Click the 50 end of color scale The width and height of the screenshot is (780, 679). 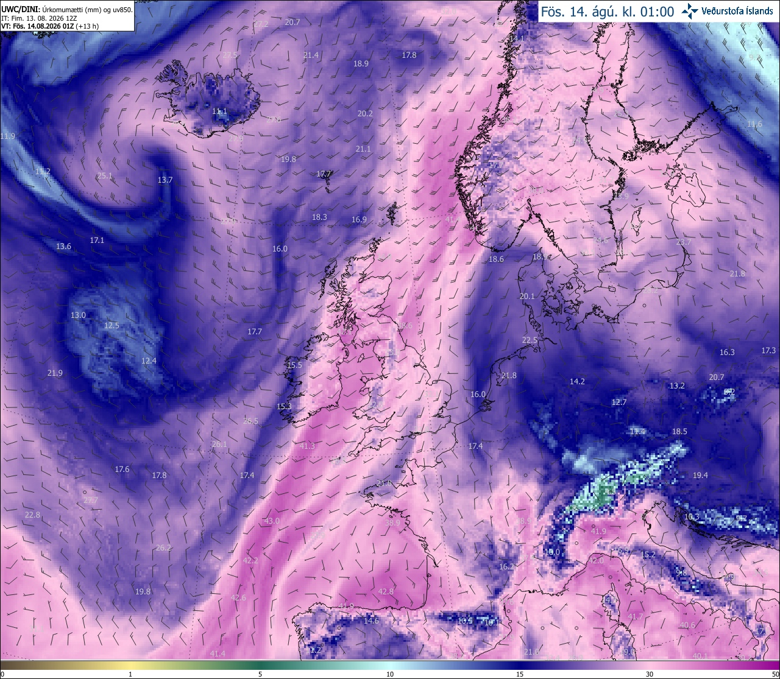tap(775, 674)
